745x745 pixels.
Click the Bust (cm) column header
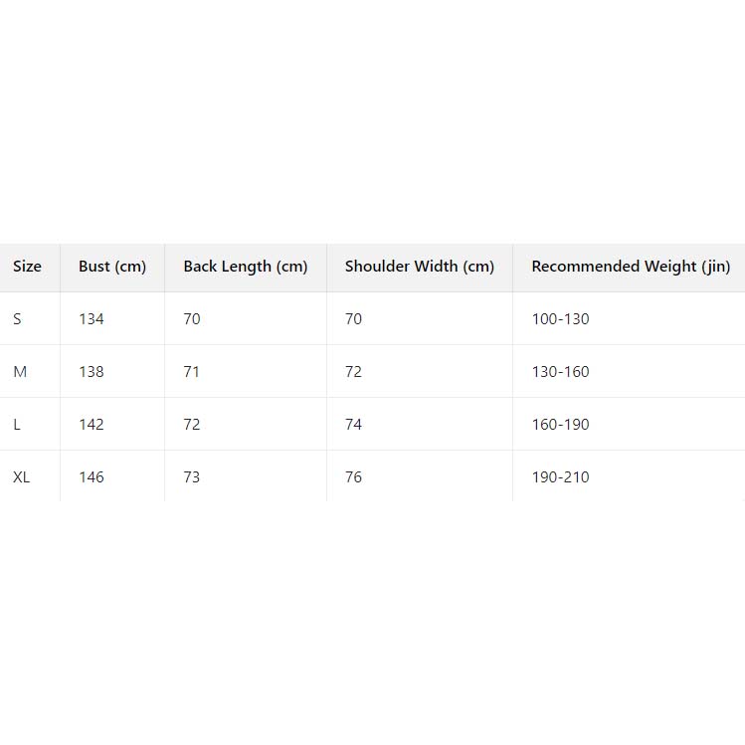tap(112, 267)
